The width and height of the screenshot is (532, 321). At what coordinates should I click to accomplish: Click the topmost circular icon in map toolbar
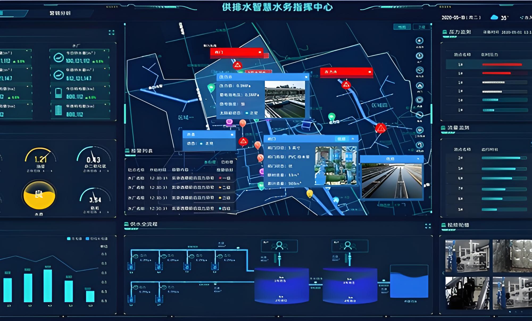(419, 41)
